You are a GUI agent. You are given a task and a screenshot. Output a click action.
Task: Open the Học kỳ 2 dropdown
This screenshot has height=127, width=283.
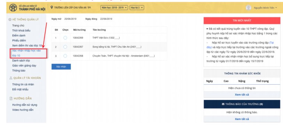[x=137, y=8]
